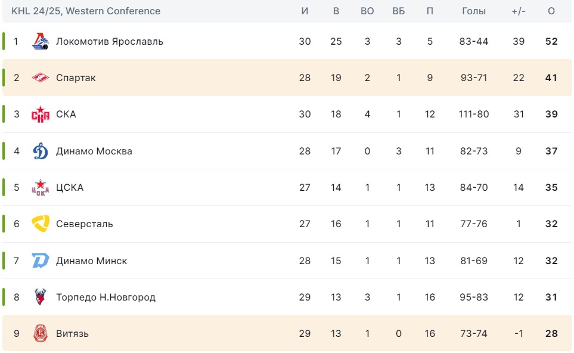Click Витязь points total 28
The width and height of the screenshot is (574, 353).
551,333
